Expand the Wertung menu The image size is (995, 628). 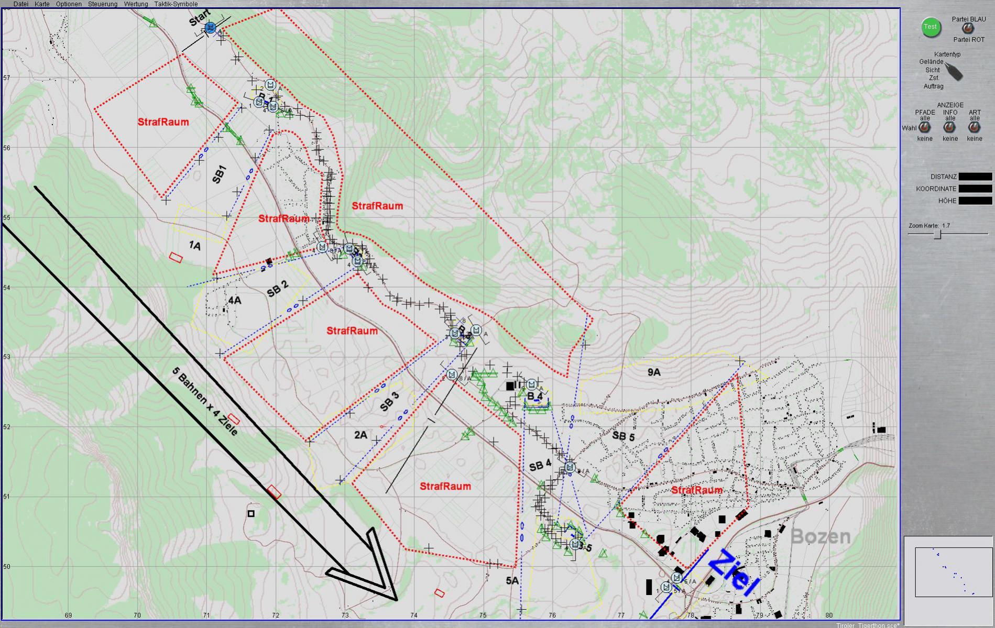pyautogui.click(x=136, y=4)
